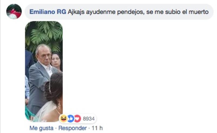
Task: Open the Emiliano RG name link
Action: coord(48,12)
